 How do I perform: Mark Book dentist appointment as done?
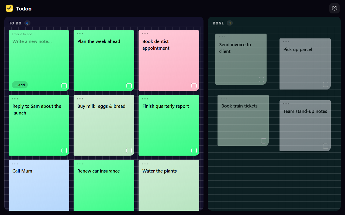(x=194, y=86)
